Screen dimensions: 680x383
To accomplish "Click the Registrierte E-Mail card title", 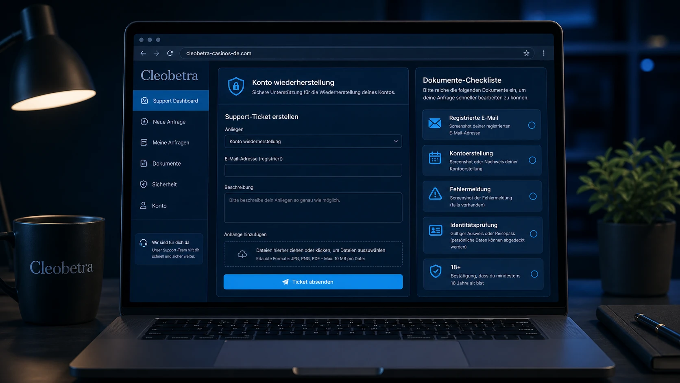I will 473,118.
